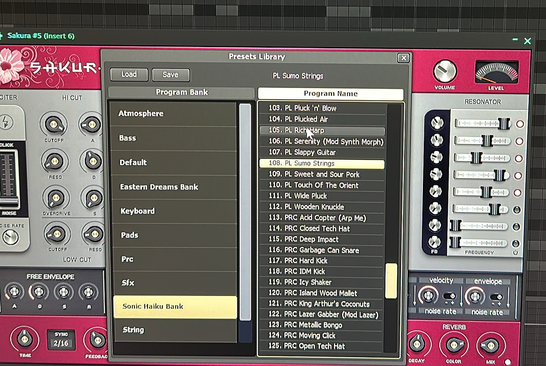The height and width of the screenshot is (366, 546).
Task: Select the Pads program bank
Action: pos(174,235)
